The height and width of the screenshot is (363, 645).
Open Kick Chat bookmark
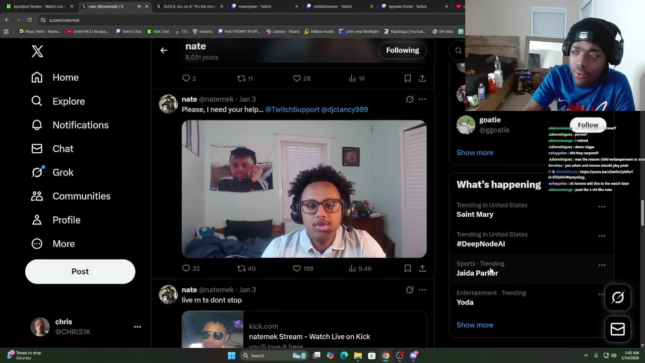tap(158, 31)
